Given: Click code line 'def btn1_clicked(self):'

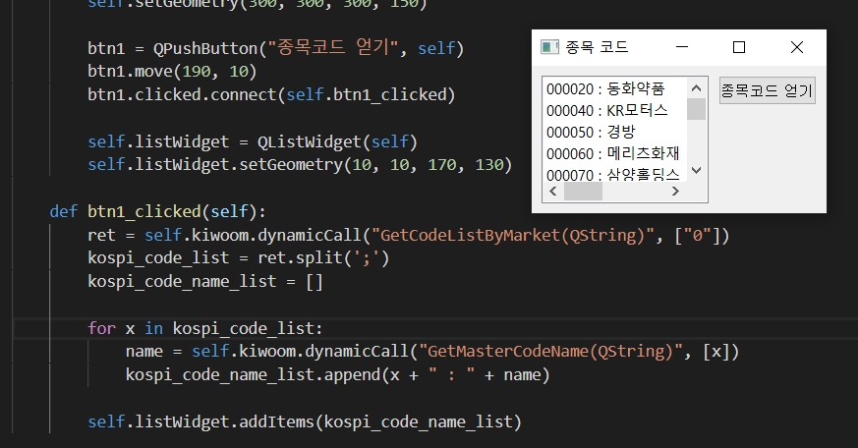Looking at the screenshot, I should pyautogui.click(x=157, y=211).
